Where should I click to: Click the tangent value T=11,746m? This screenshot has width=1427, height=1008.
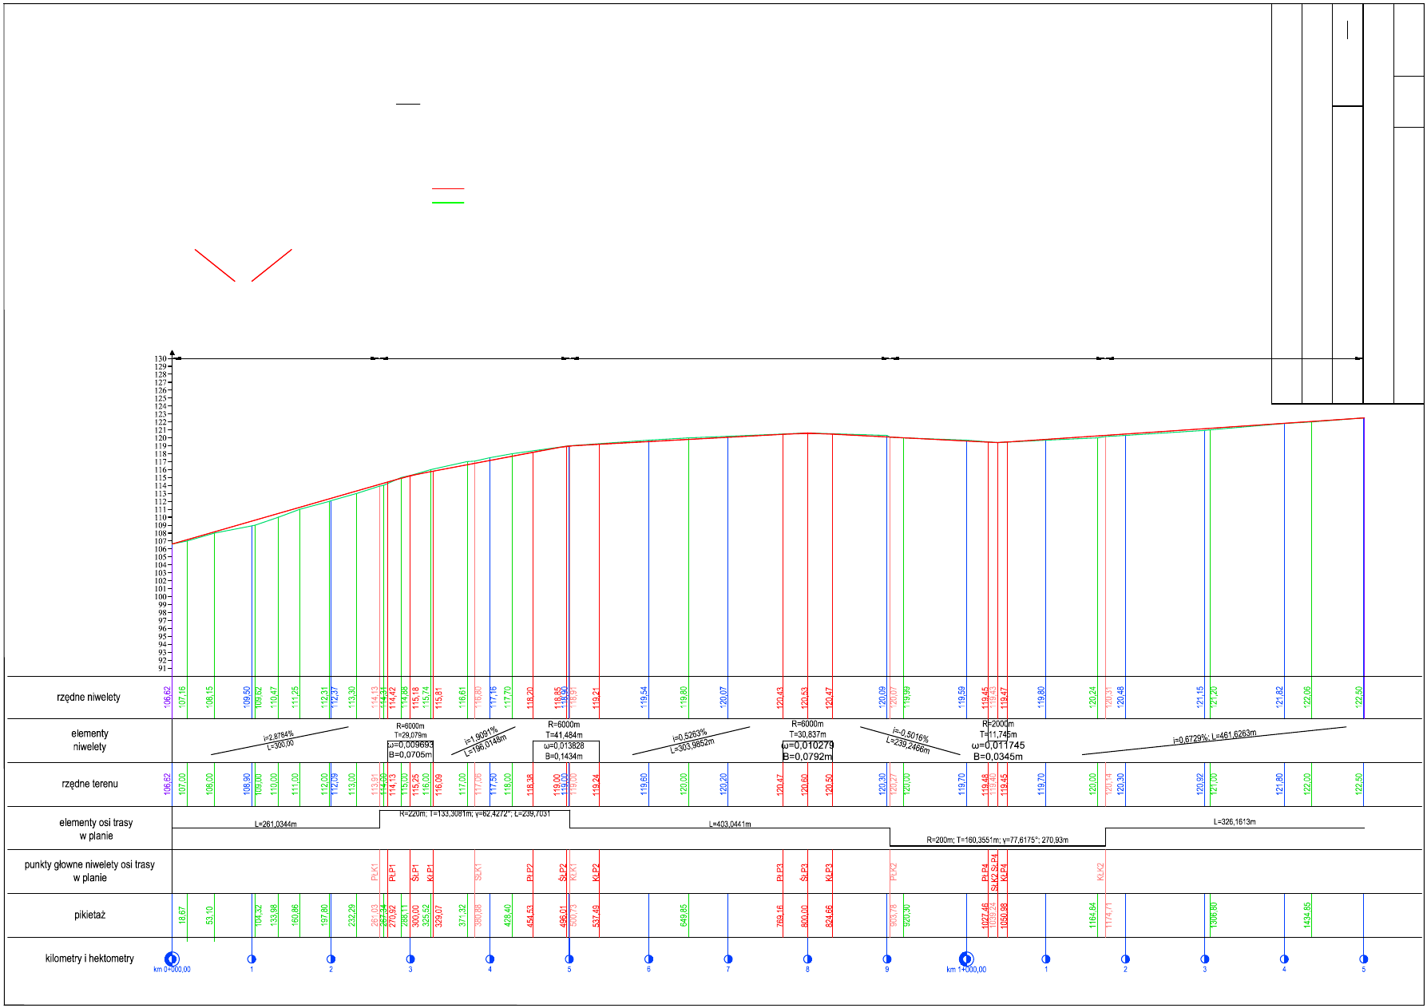tap(998, 734)
